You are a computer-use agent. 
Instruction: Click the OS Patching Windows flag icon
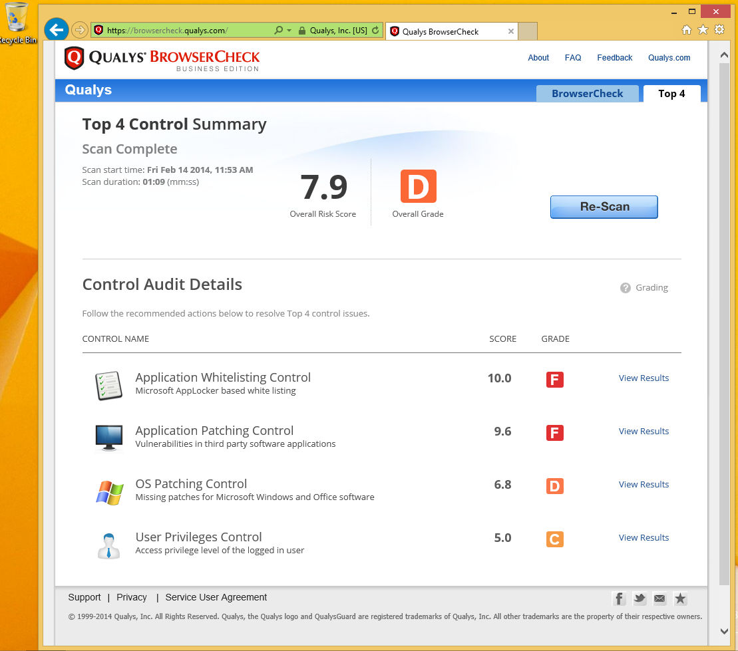[x=110, y=493]
